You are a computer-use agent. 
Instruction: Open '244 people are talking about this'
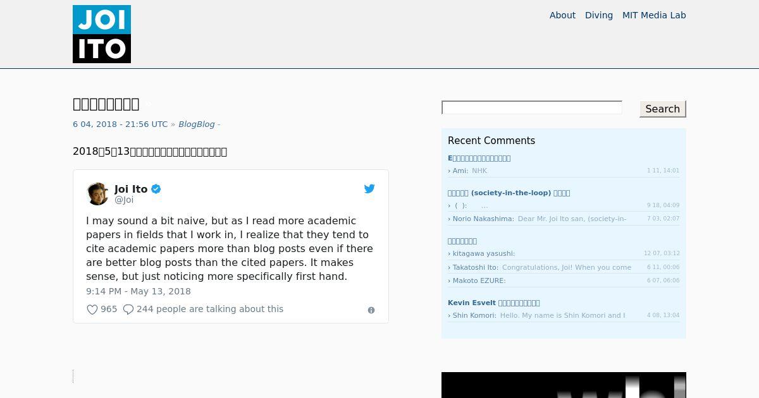210,309
